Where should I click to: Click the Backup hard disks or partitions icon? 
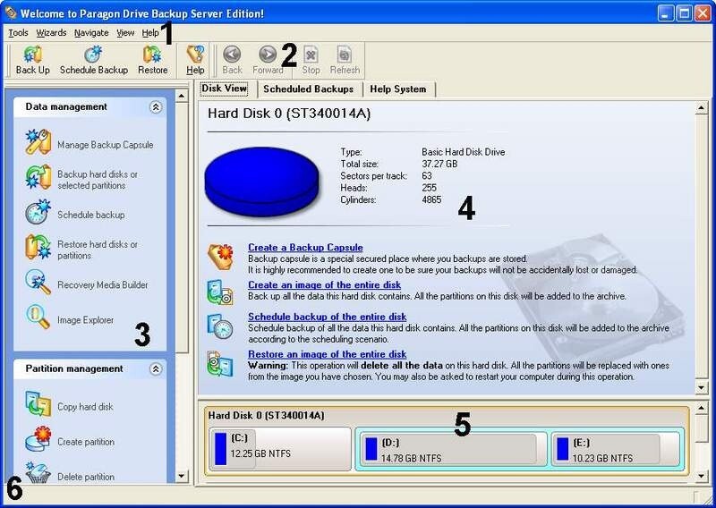point(38,177)
